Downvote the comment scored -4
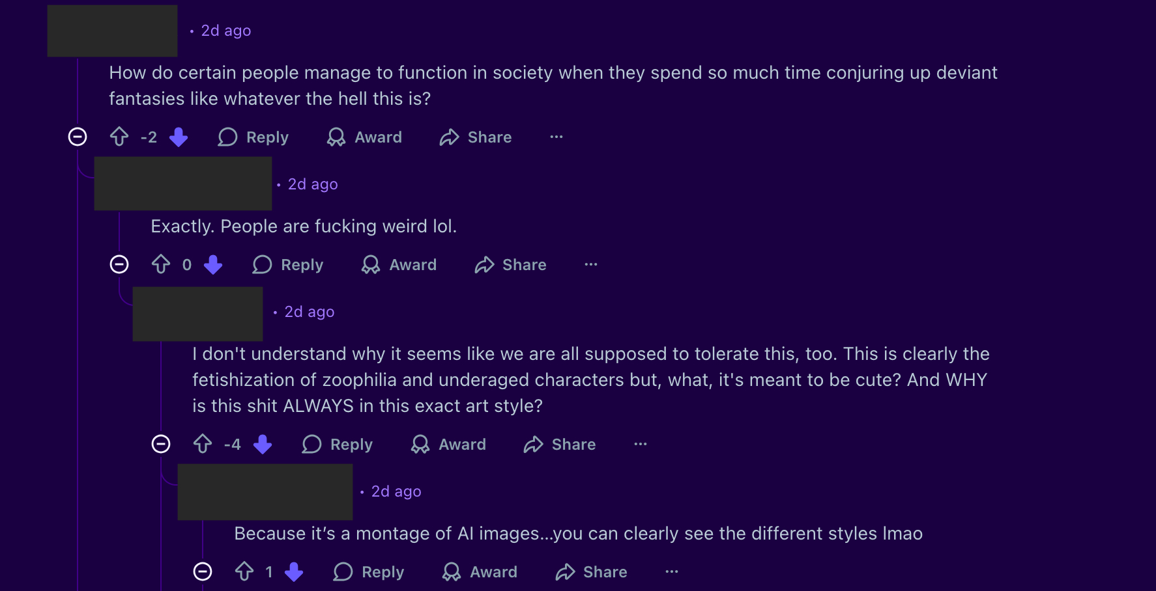1156x591 pixels. (x=263, y=444)
